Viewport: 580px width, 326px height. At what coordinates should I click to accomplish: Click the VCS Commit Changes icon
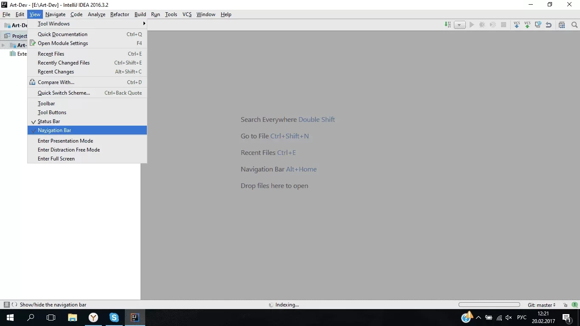527,25
